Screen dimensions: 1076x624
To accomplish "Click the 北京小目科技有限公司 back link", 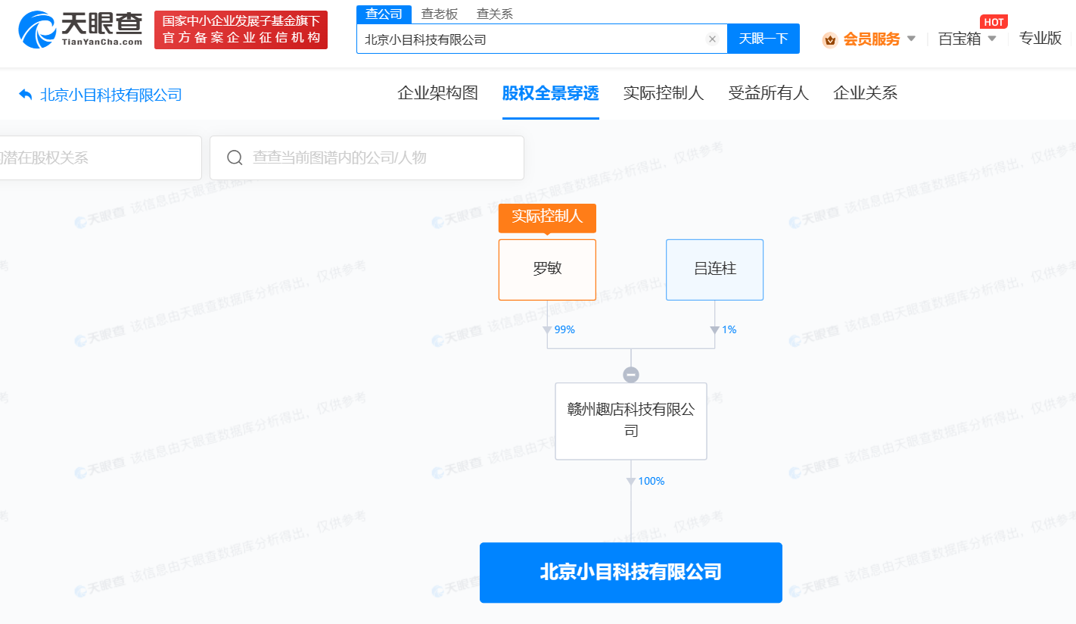I will click(x=111, y=95).
